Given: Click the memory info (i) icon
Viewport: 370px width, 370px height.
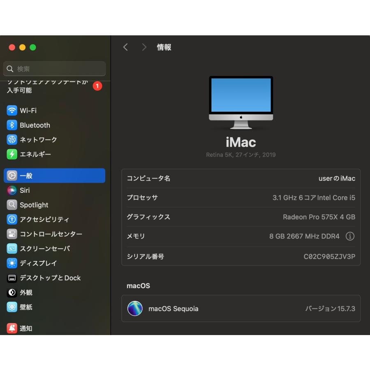Looking at the screenshot, I should (350, 236).
